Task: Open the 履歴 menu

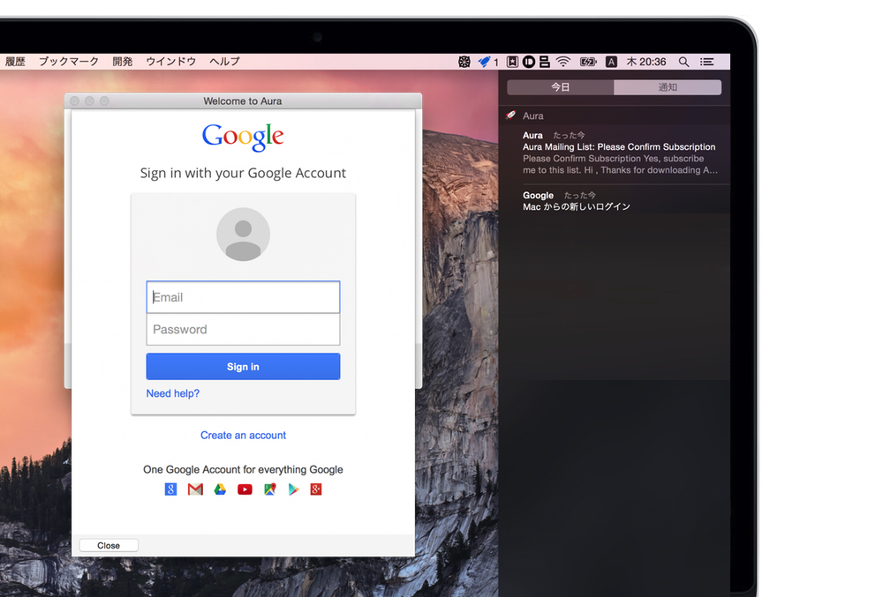Action: point(15,61)
